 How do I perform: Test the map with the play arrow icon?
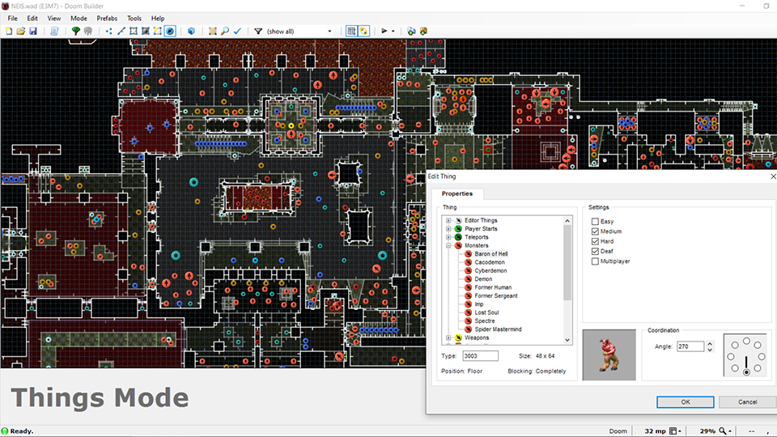[384, 32]
